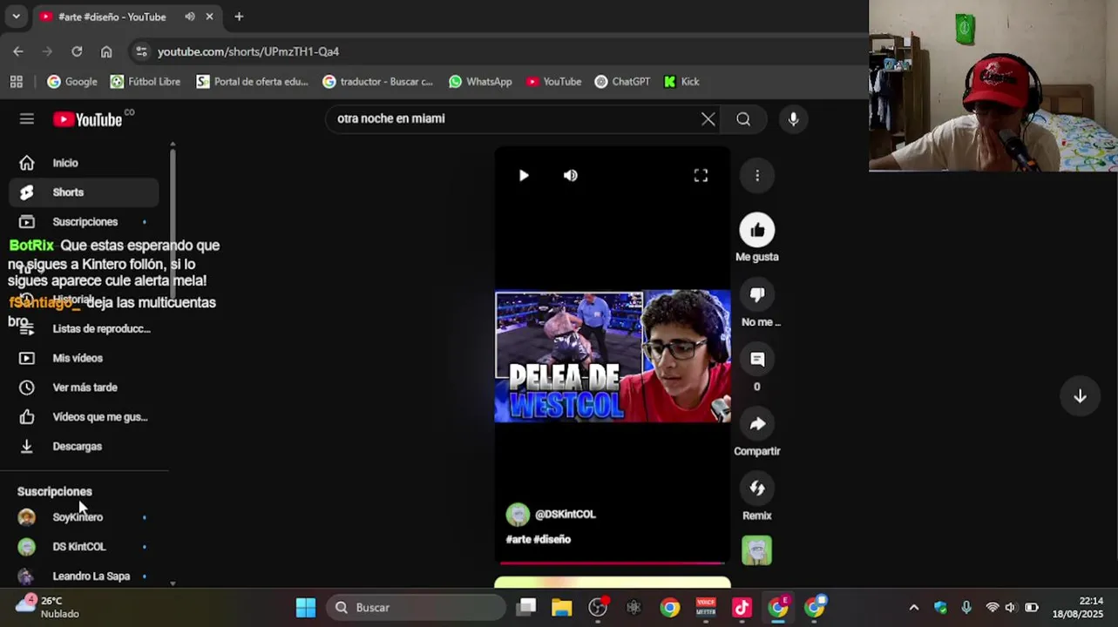Mute the tab via its speaker icon
The image size is (1118, 627).
[189, 17]
